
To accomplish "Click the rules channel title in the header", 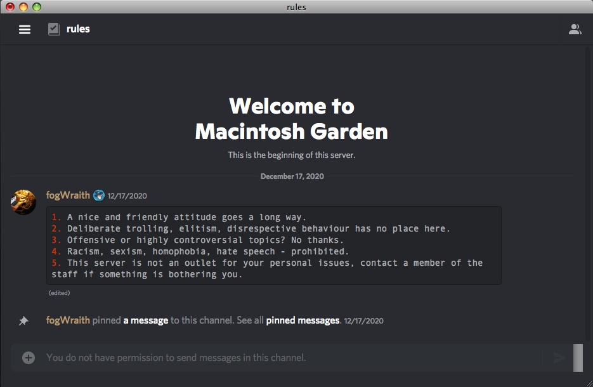I will [78, 29].
